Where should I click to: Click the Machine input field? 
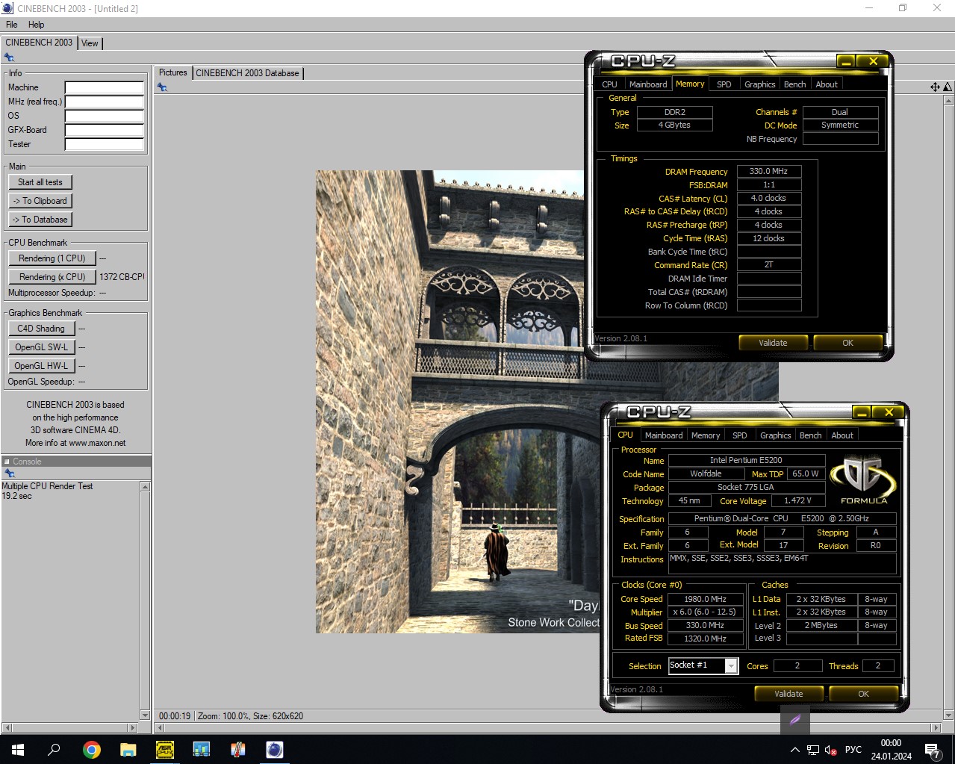pos(104,87)
